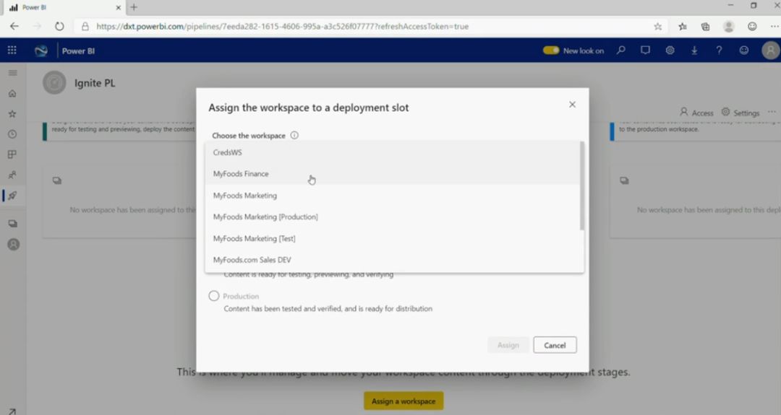Open pipeline Access settings

coord(697,113)
